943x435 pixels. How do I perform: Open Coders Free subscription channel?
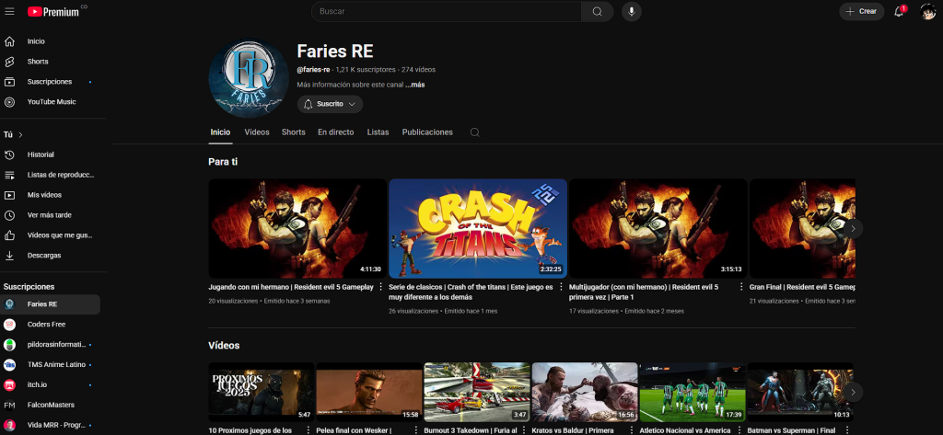(50, 325)
